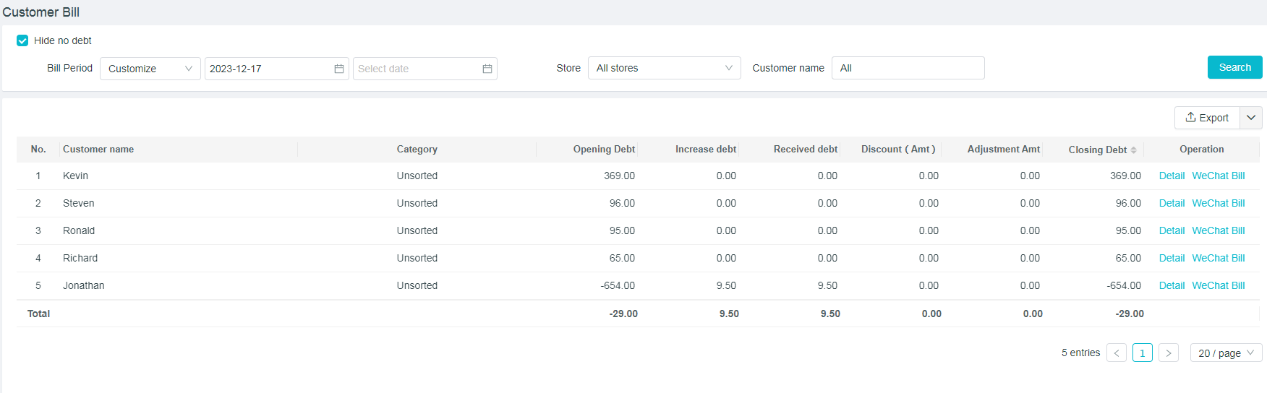Click the Search button
The image size is (1267, 393).
[x=1234, y=67]
